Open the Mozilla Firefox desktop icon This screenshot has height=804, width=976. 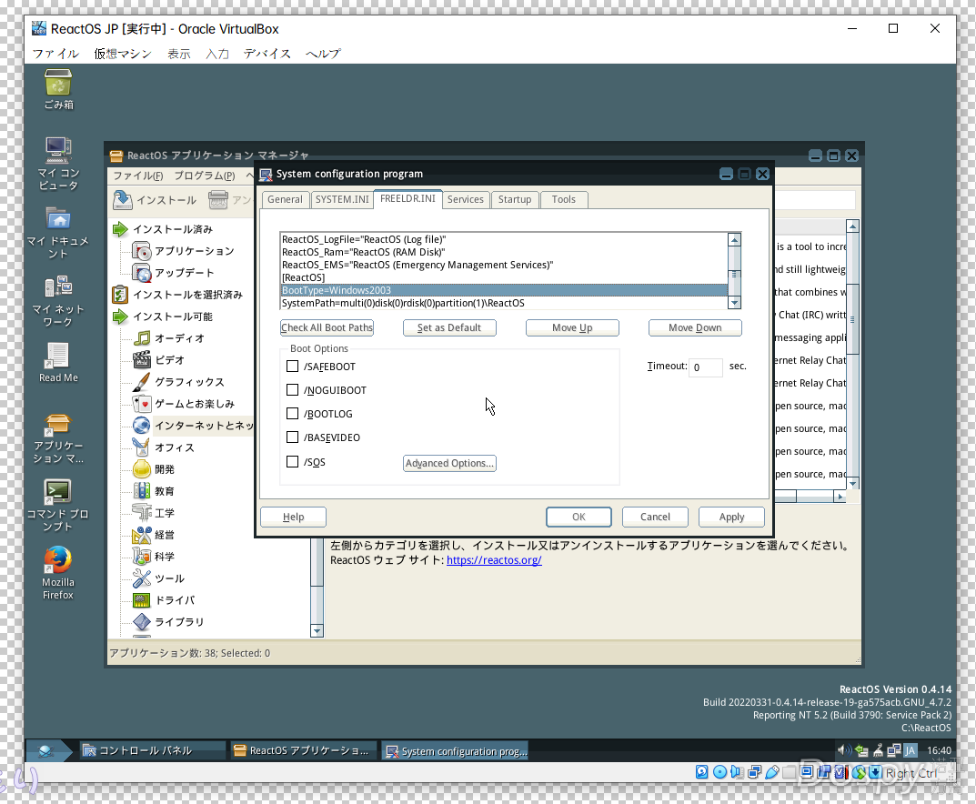(x=58, y=559)
